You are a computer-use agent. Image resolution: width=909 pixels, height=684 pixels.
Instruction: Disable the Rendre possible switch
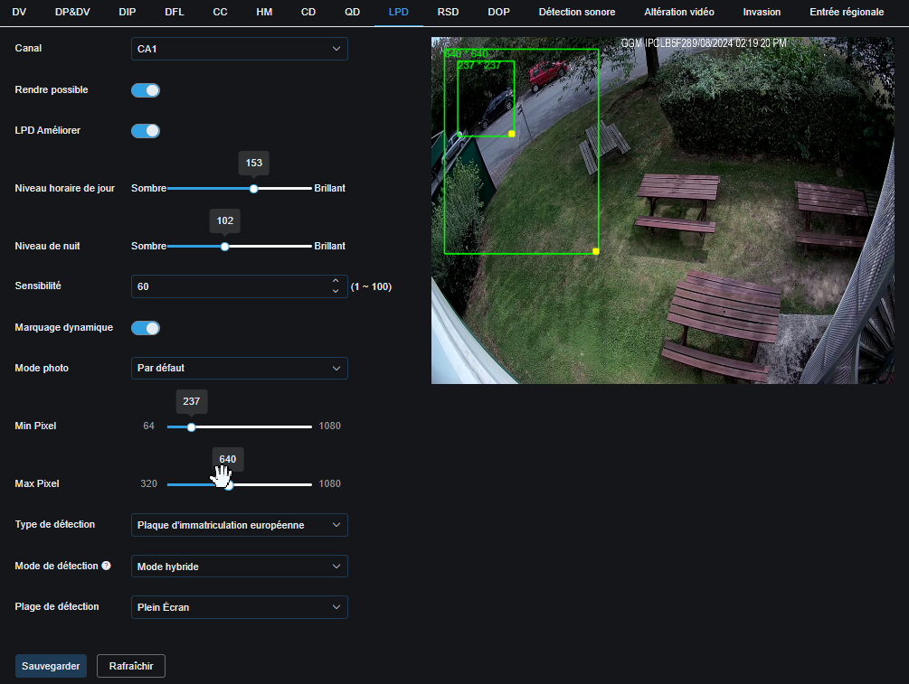pyautogui.click(x=145, y=90)
